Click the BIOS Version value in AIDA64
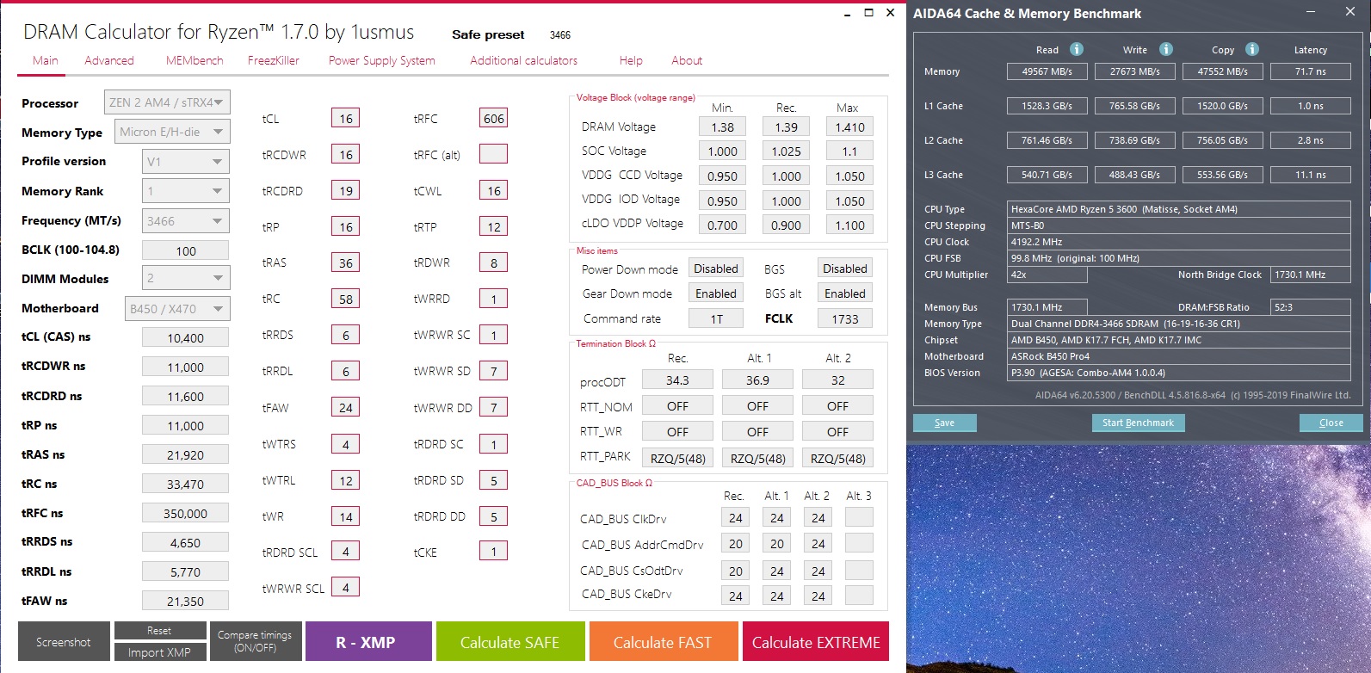1371x673 pixels. point(1179,373)
